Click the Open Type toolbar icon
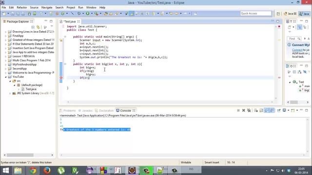Image resolution: width=312 pixels, height=175 pixels. pyautogui.click(x=106, y=14)
